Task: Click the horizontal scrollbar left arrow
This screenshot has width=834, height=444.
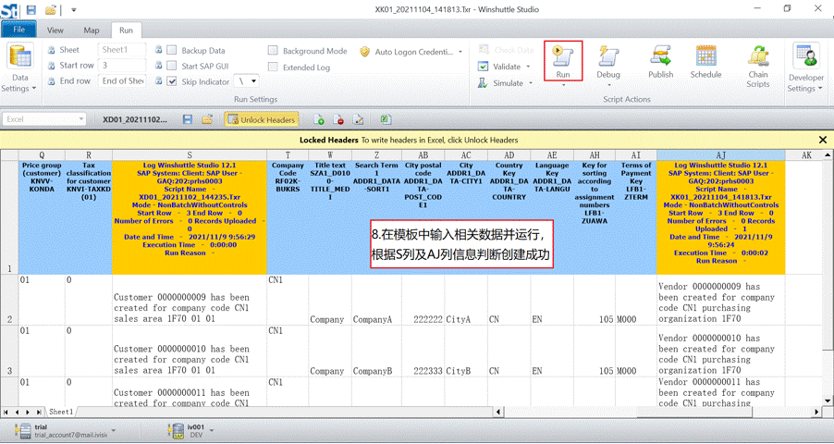Action: [x=498, y=412]
